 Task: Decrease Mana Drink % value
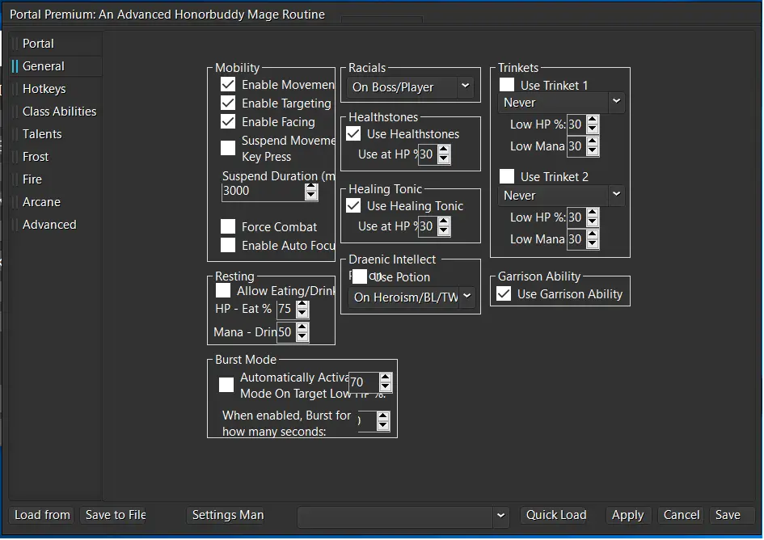[x=302, y=337]
